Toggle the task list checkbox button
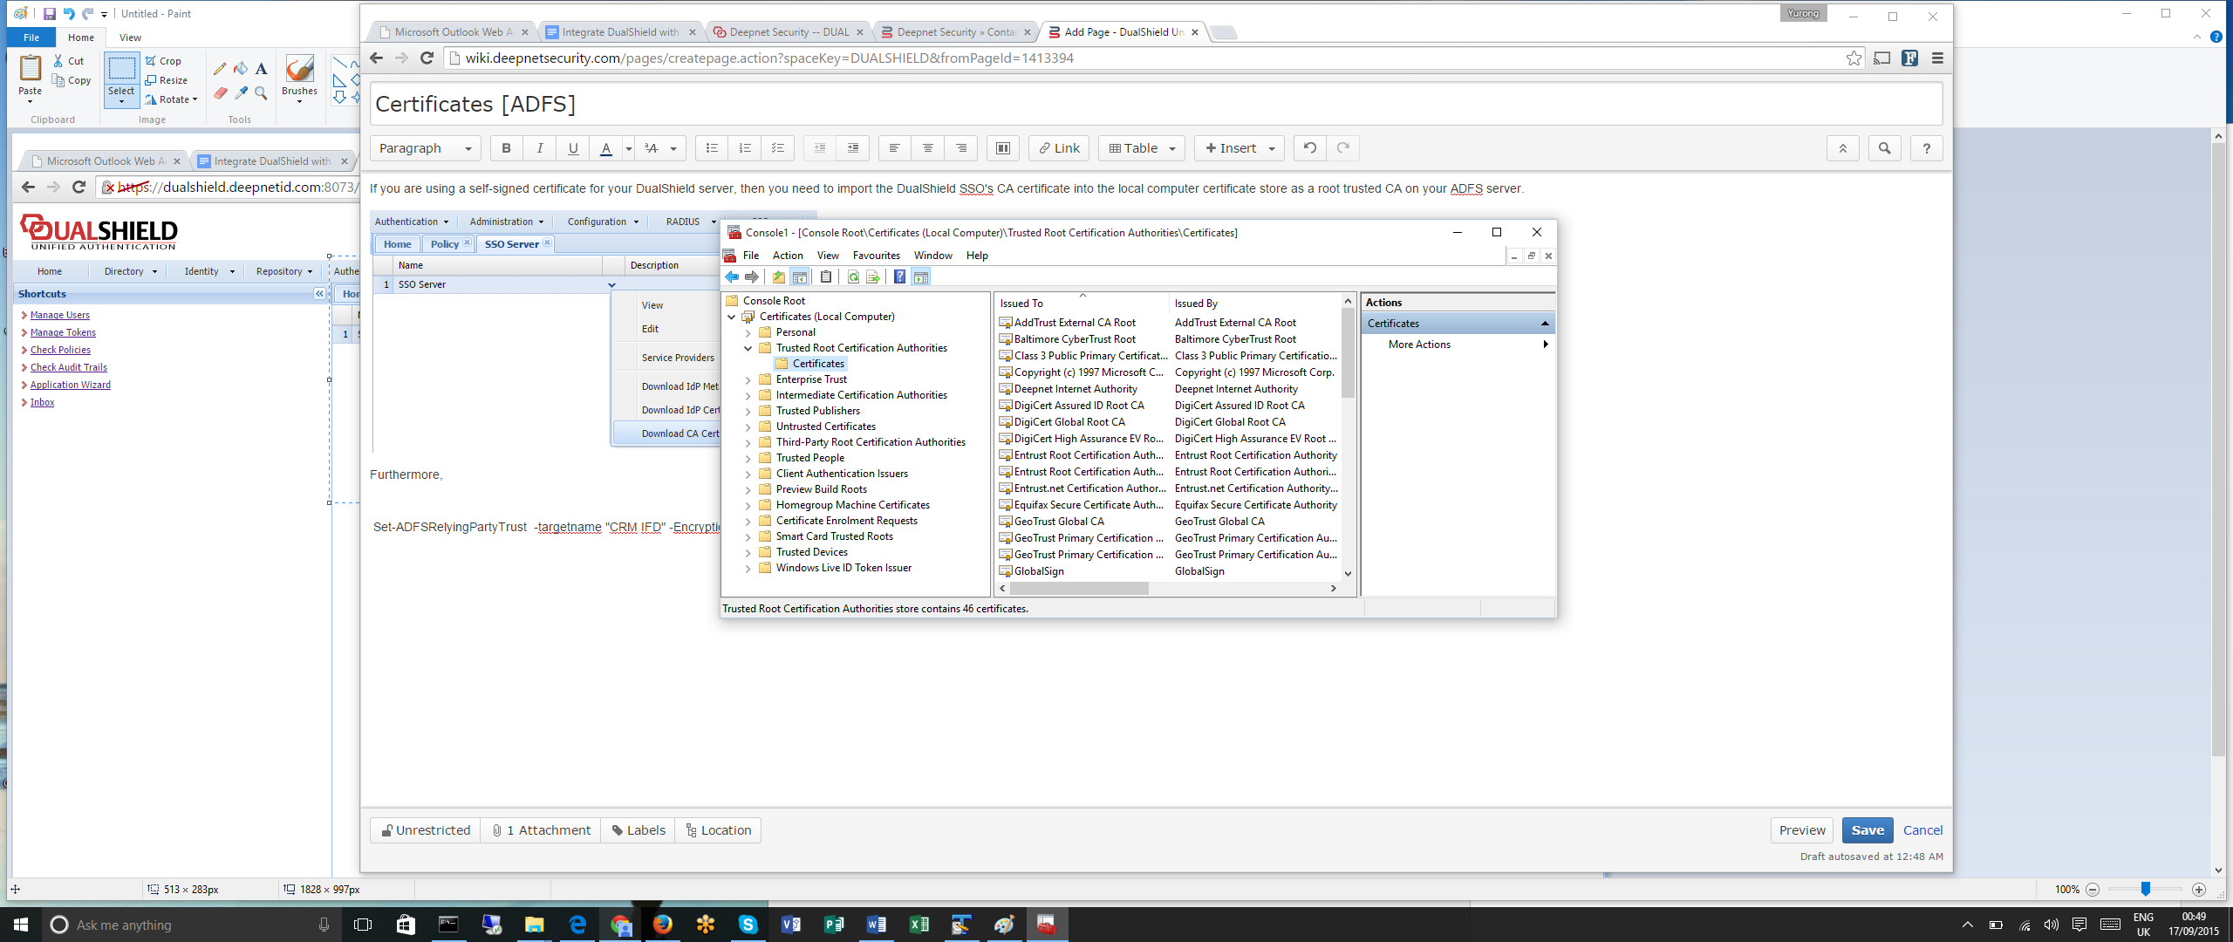 (x=777, y=148)
